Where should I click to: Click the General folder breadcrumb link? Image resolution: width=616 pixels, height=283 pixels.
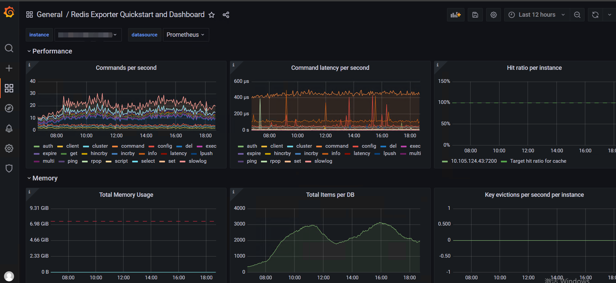tap(50, 15)
